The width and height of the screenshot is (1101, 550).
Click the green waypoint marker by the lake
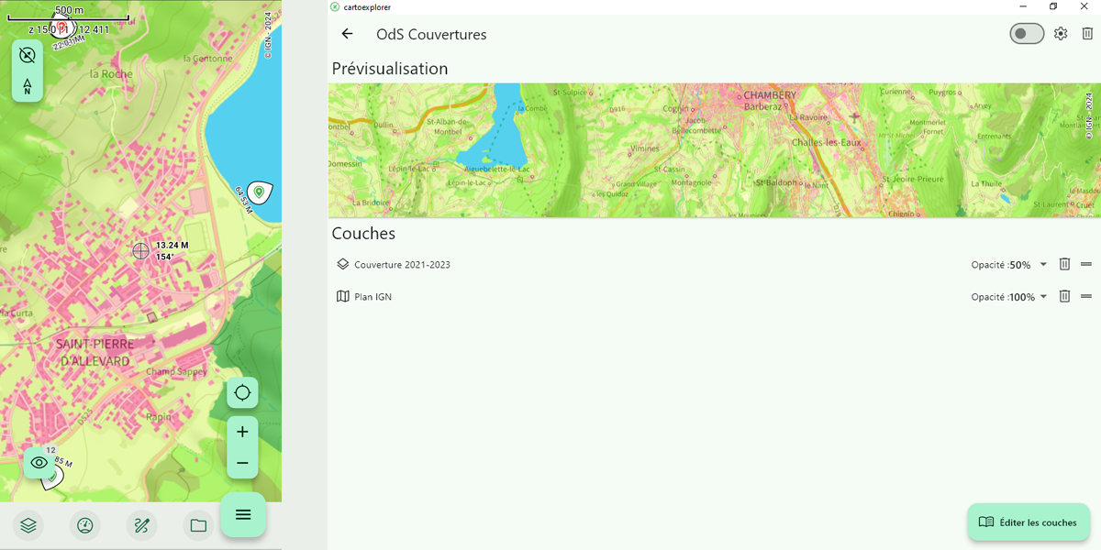(x=260, y=192)
